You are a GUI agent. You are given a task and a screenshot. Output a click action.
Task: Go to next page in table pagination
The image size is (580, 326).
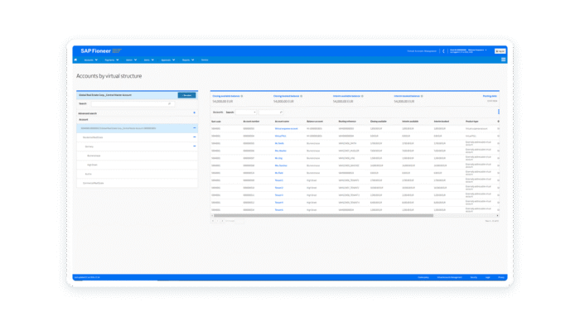[x=222, y=221]
